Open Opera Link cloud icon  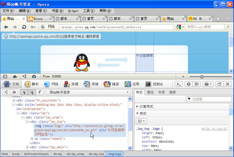pos(15,77)
